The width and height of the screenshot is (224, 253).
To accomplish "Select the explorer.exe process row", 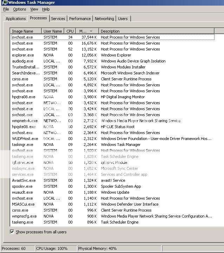I will coord(113,55).
